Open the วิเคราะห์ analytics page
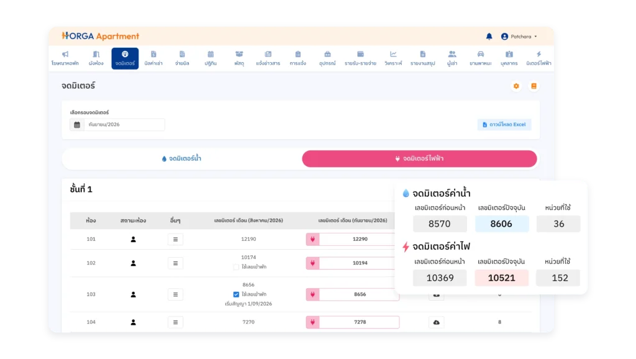 pos(393,58)
